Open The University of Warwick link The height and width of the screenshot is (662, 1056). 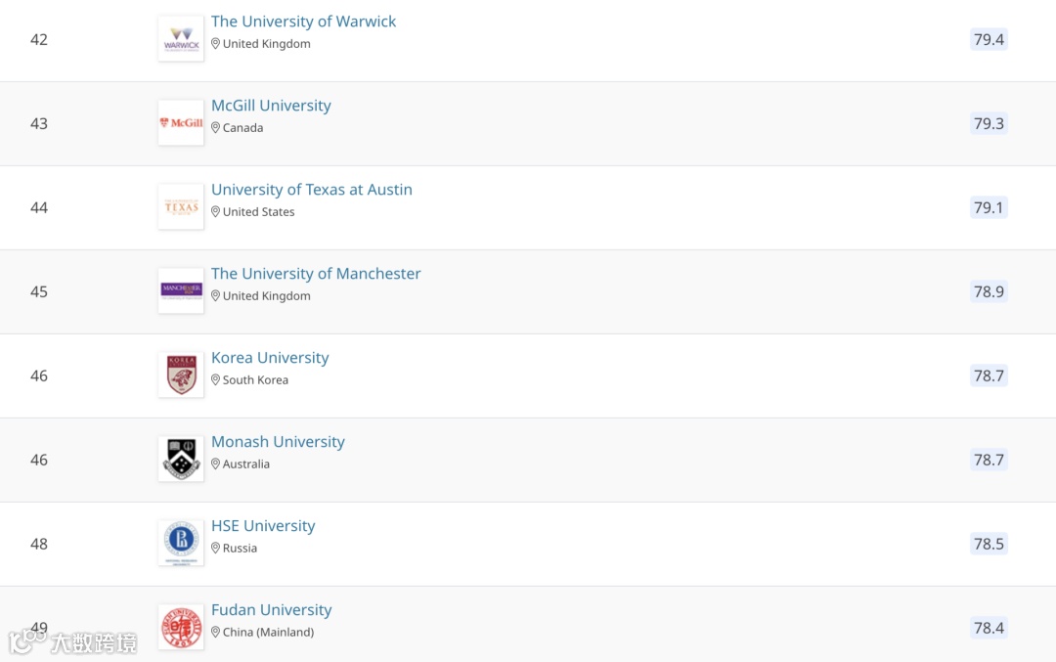click(x=303, y=22)
